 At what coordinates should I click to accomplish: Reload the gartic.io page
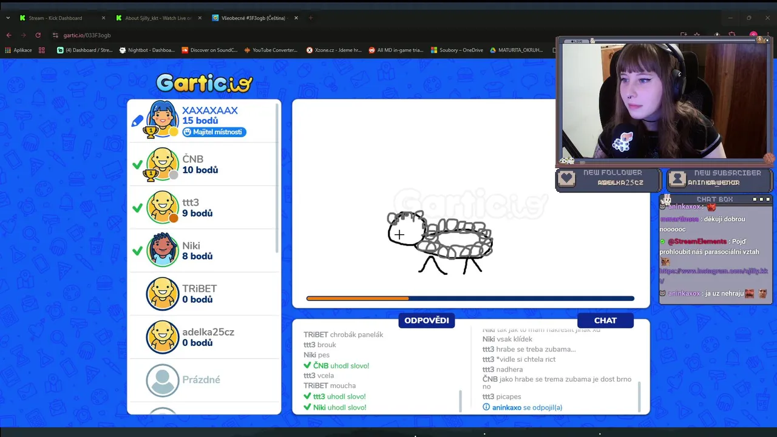[38, 35]
